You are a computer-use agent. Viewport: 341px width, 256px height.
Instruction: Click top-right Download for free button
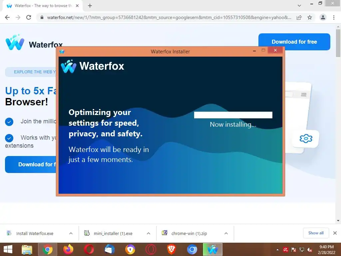tap(294, 42)
